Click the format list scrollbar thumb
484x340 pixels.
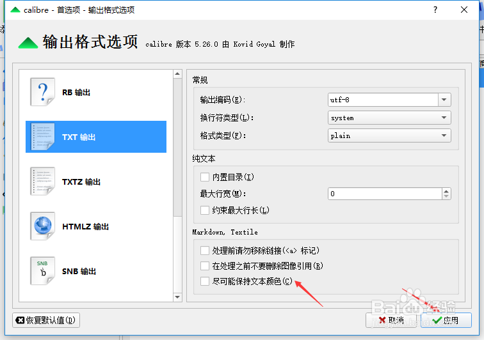[177, 148]
